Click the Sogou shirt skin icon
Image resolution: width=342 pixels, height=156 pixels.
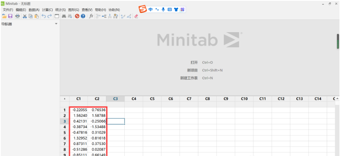point(176,9)
